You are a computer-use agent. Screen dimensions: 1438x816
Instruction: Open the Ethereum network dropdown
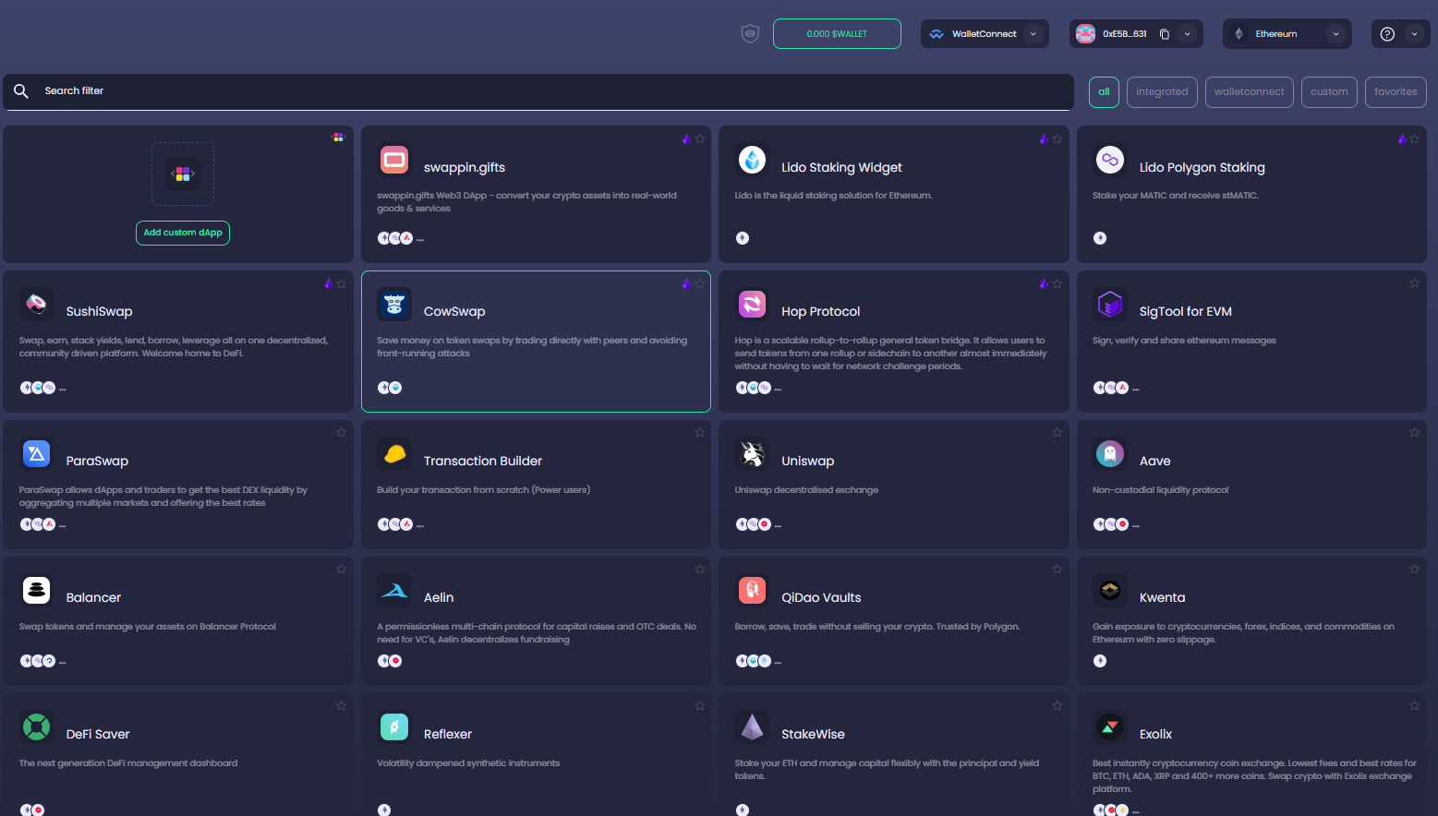pos(1335,34)
